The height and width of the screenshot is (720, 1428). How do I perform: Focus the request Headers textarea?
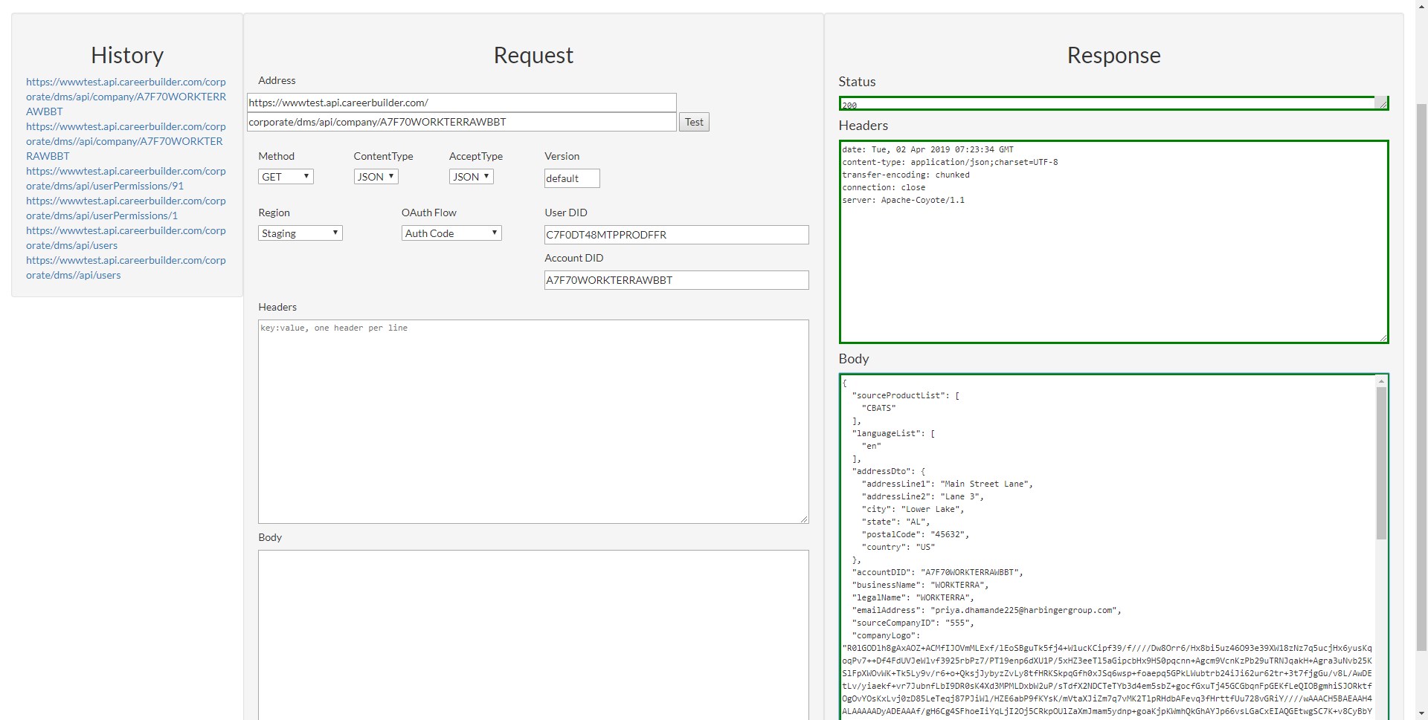click(x=533, y=421)
